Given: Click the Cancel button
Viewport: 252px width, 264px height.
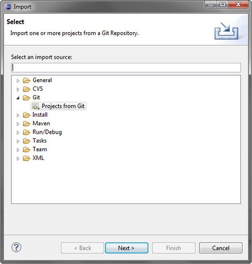Looking at the screenshot, I should 221,248.
